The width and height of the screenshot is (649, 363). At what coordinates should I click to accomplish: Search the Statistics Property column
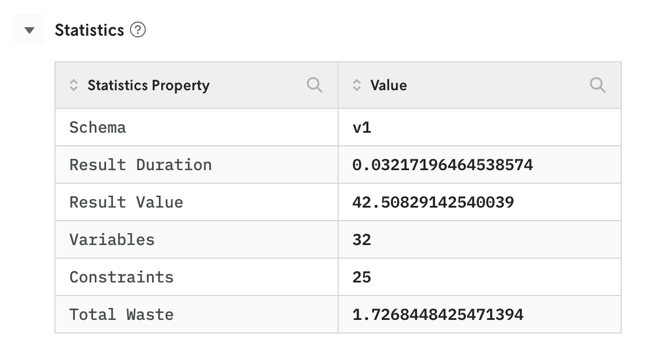[314, 85]
